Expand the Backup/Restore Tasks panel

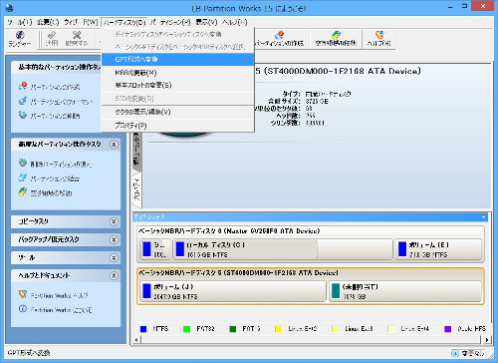point(114,239)
